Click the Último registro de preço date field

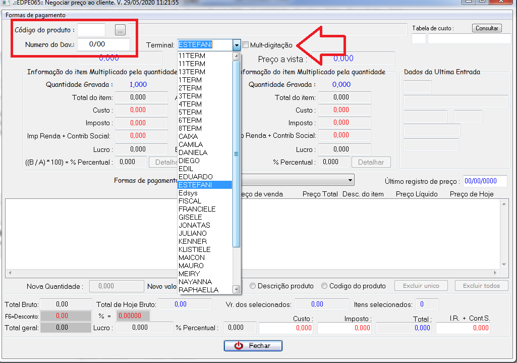pyautogui.click(x=485, y=181)
